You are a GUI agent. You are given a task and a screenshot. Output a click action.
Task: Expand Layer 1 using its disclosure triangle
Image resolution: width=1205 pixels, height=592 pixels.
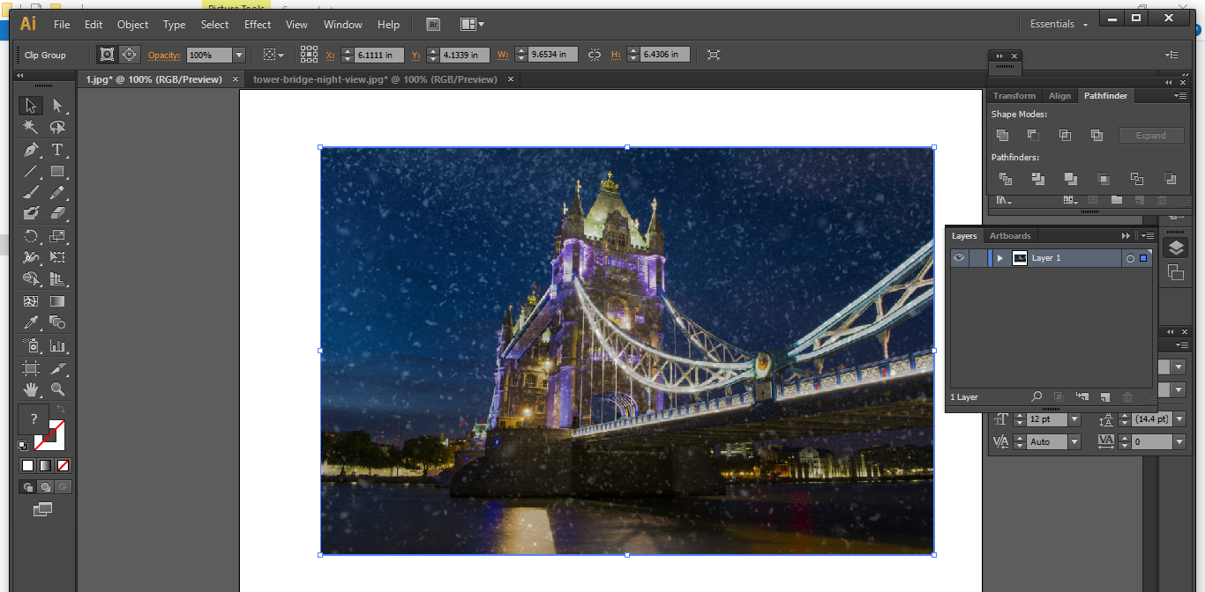(999, 257)
